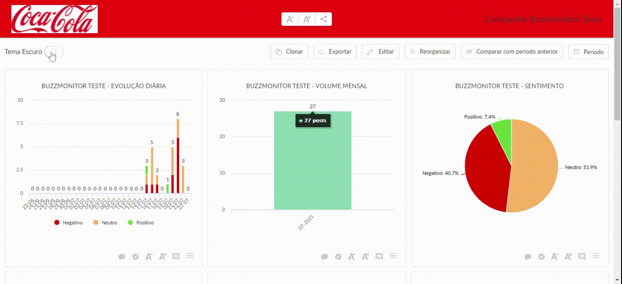Open the list menu on Evolução Diária card
The image size is (622, 284).
click(189, 257)
